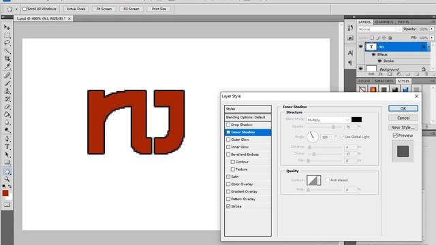The image size is (436, 245).
Task: Hide the Background layer eye
Action: click(x=360, y=69)
